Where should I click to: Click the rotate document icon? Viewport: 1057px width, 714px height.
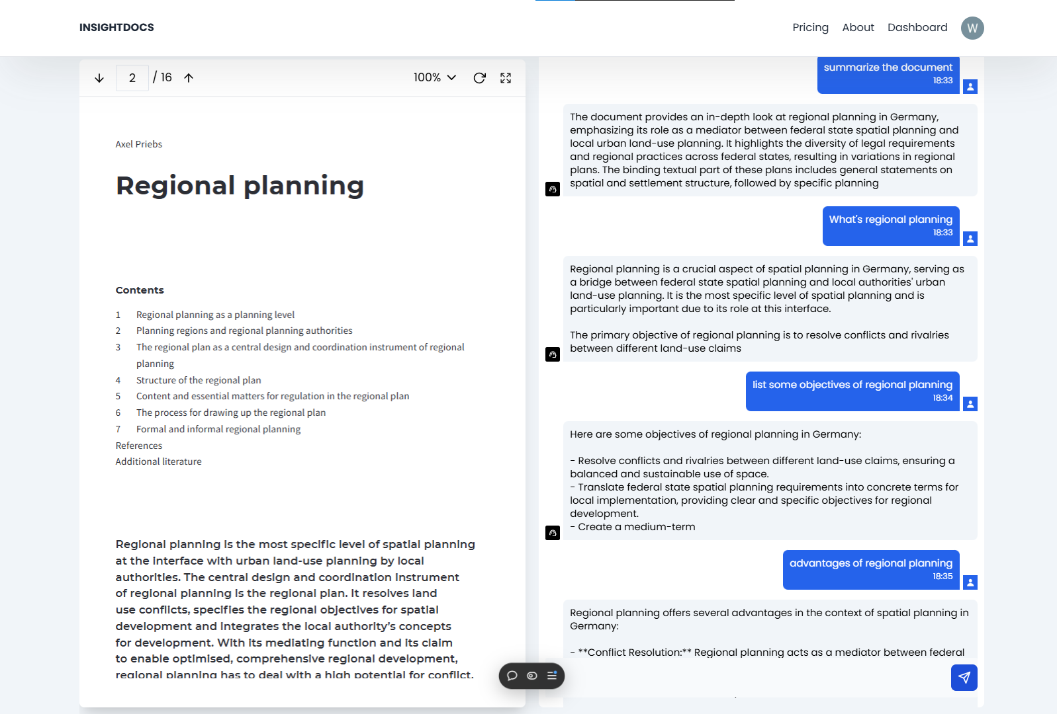point(480,78)
